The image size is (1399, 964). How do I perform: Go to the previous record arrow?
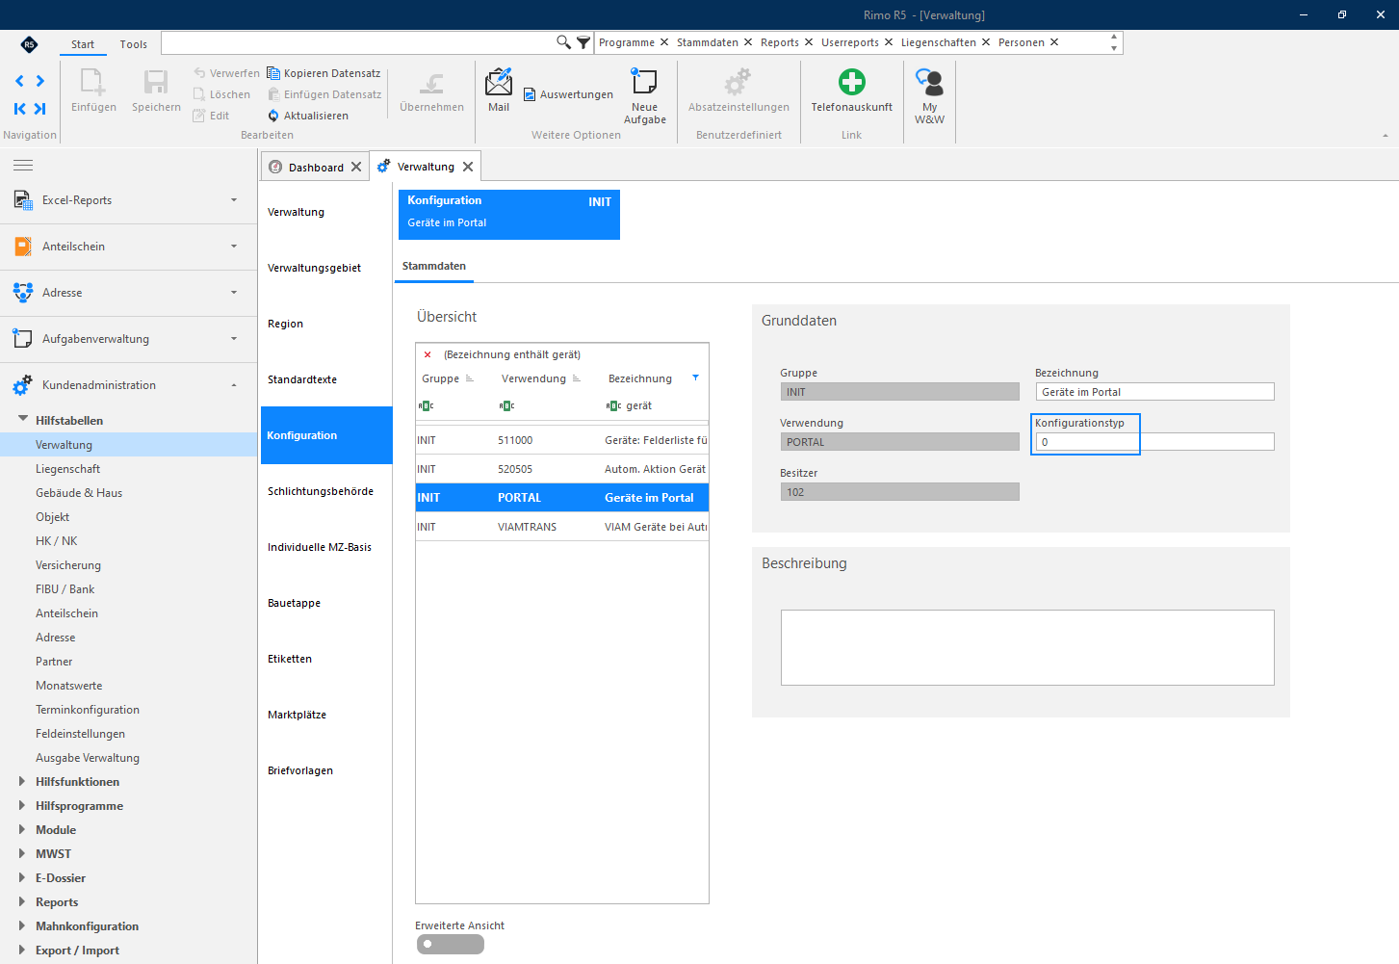19,81
